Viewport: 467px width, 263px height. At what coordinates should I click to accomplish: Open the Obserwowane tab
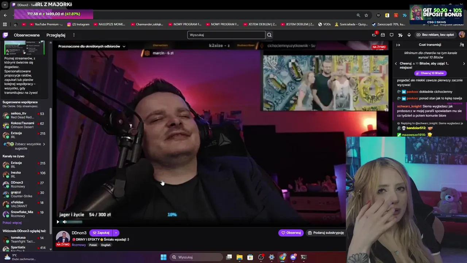click(27, 35)
